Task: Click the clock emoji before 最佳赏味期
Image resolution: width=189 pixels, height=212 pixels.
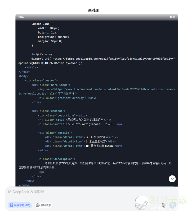Action: 87,146
